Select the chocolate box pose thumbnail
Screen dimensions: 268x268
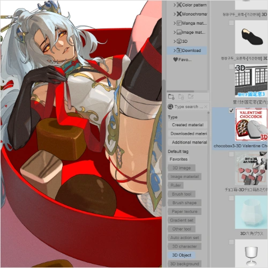pyautogui.click(x=251, y=168)
